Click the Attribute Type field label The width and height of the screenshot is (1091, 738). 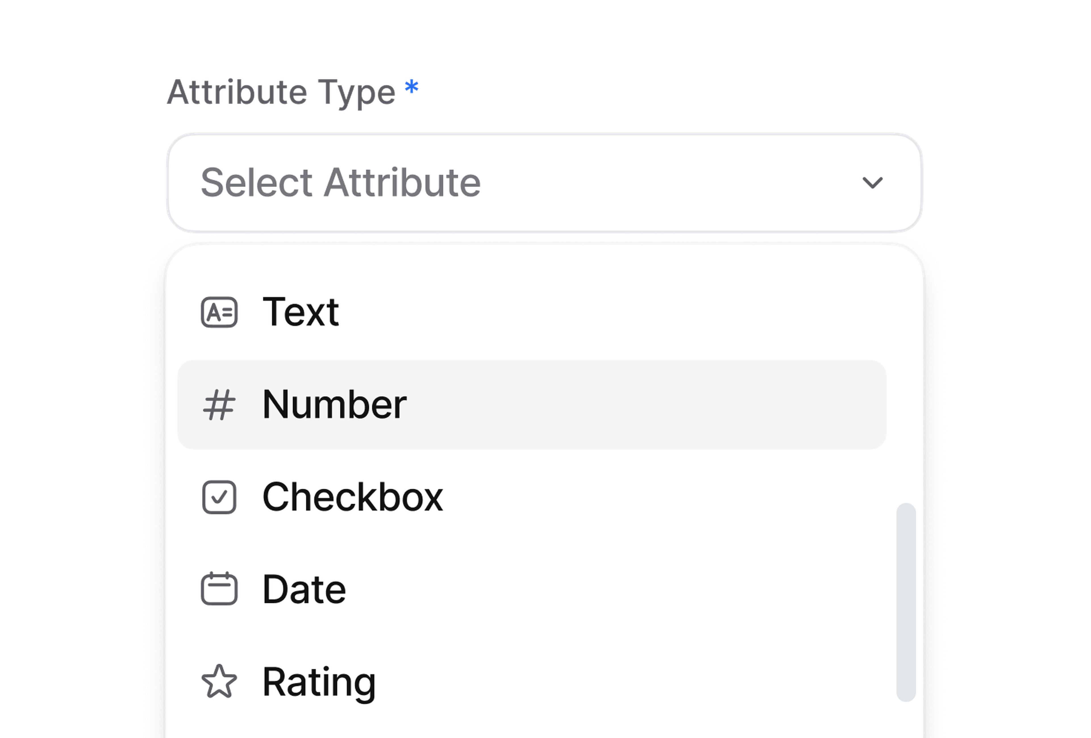(281, 93)
